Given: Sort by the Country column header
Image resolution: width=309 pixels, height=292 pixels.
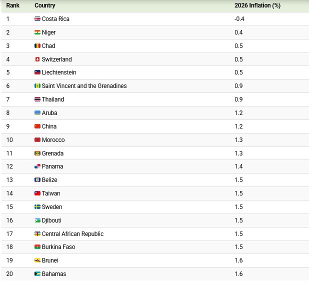Looking at the screenshot, I should 45,5.
